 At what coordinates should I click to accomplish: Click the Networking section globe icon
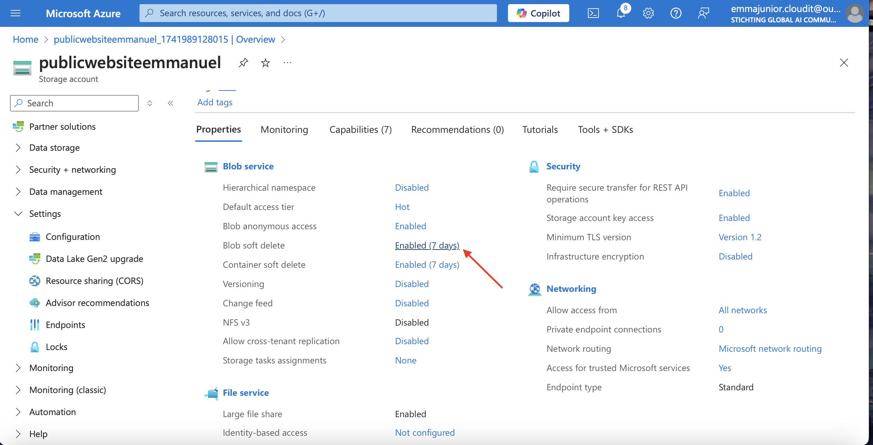(x=534, y=289)
